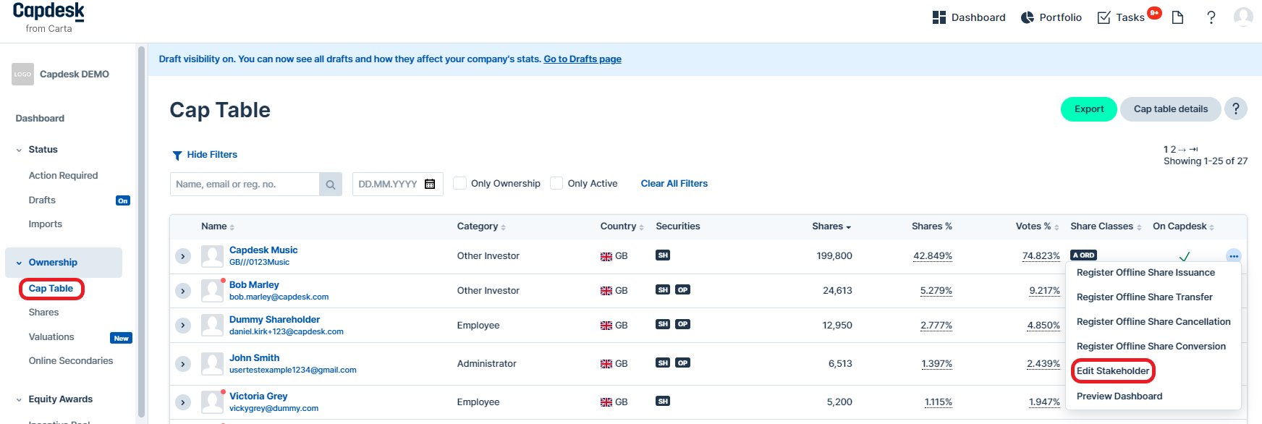The width and height of the screenshot is (1262, 424).
Task: Expand the Capdesk Music row
Action: (x=183, y=256)
